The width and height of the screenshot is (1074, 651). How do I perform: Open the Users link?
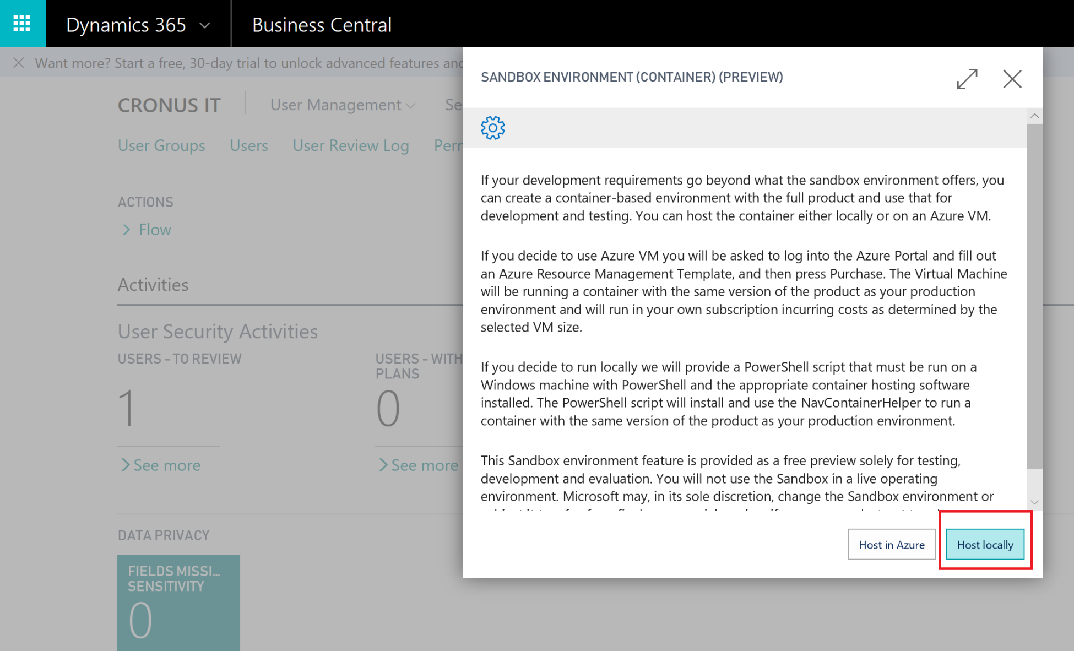[x=249, y=145]
